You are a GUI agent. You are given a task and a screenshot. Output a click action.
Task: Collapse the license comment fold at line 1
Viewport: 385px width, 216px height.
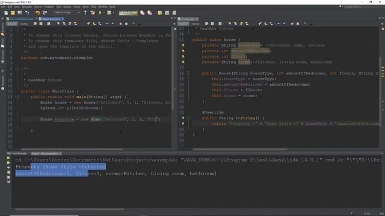pyautogui.click(x=17, y=29)
